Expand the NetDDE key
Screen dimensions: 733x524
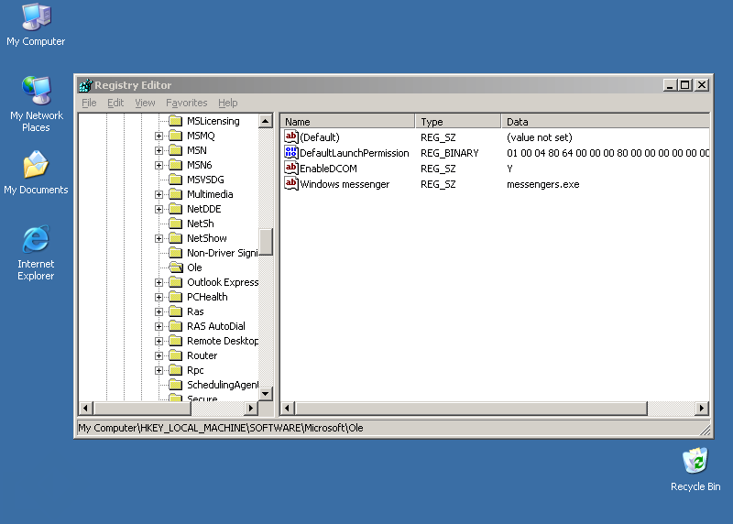pos(159,210)
